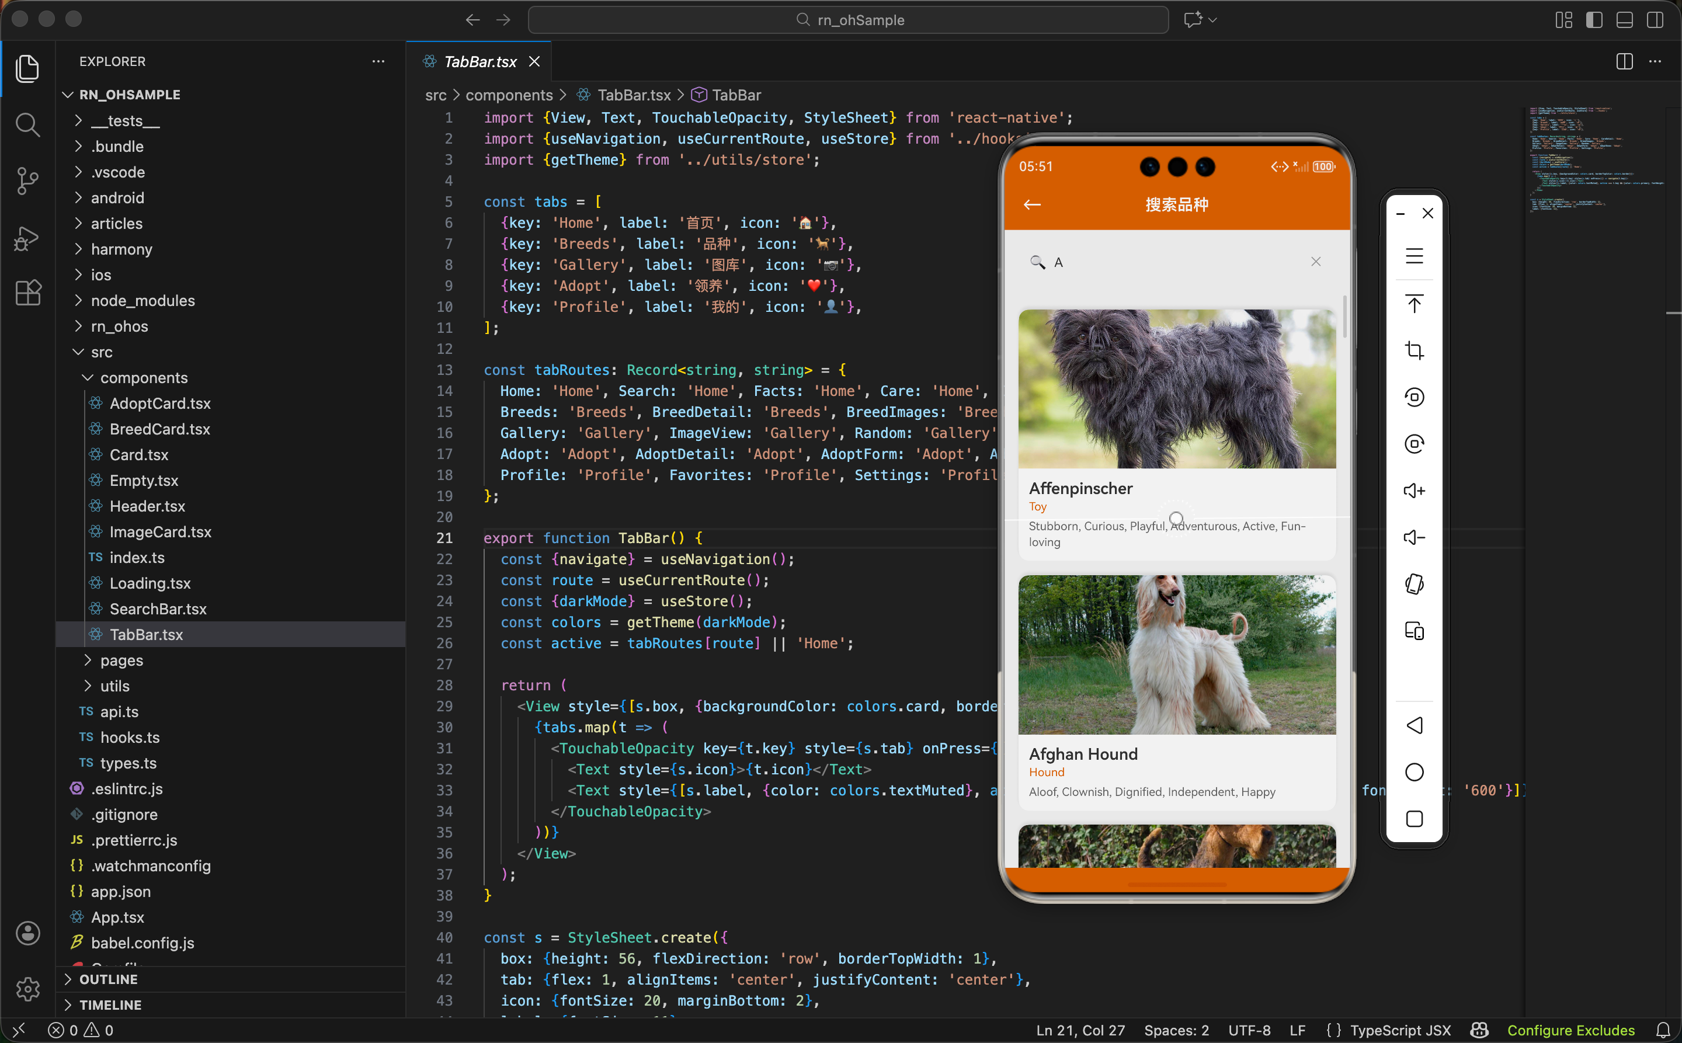The height and width of the screenshot is (1043, 1682).
Task: Open the Extensions view
Action: point(27,293)
